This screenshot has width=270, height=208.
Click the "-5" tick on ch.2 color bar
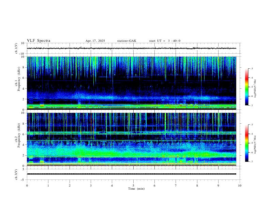[252, 143]
